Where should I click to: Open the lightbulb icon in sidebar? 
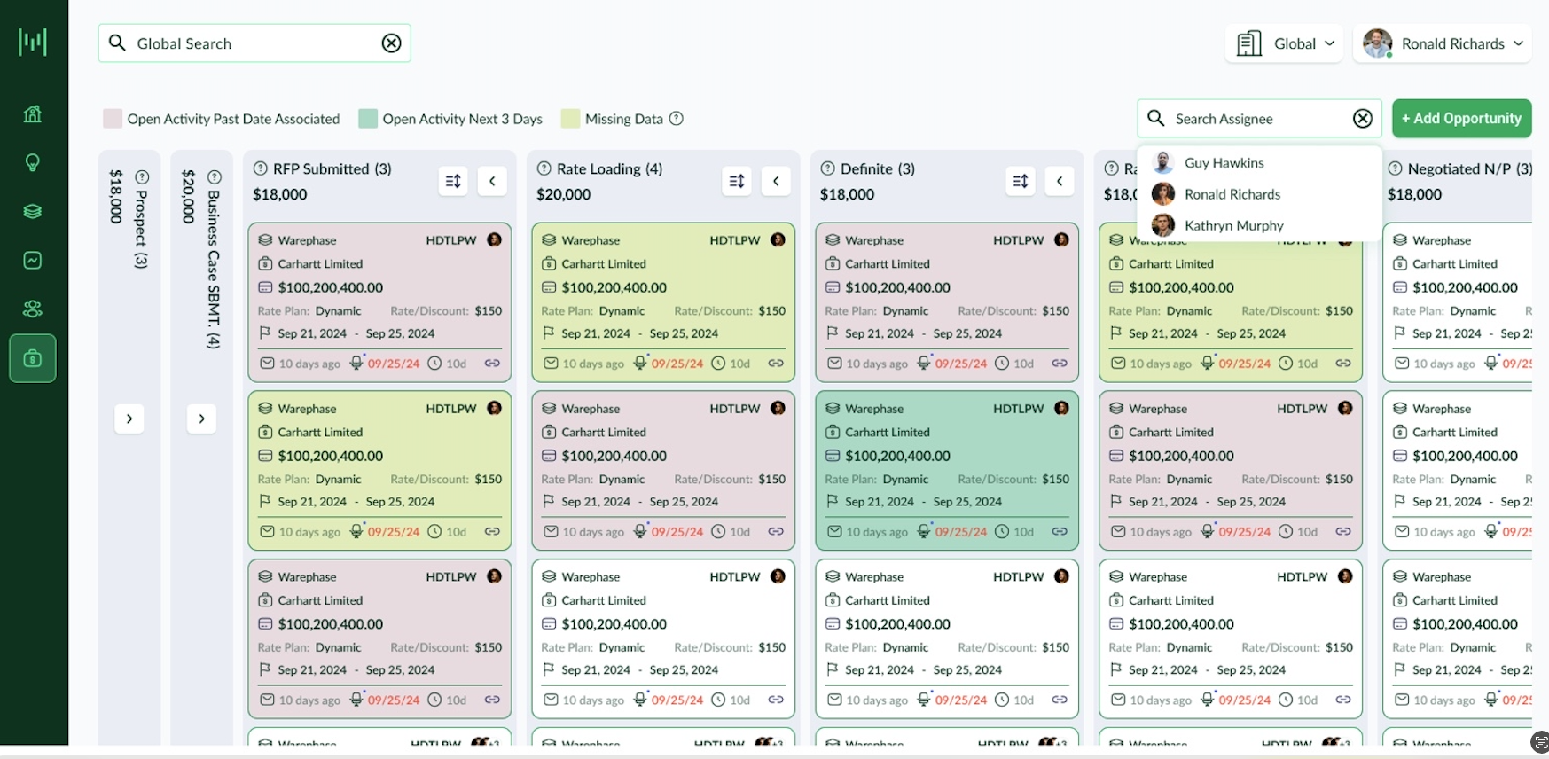tap(33, 162)
